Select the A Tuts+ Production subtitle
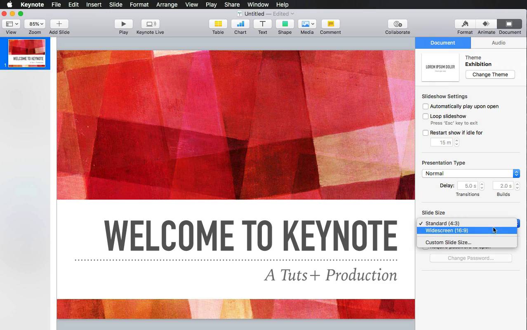The height and width of the screenshot is (330, 527). pyautogui.click(x=331, y=275)
